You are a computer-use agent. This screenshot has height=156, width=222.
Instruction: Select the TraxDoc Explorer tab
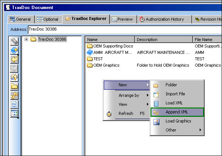(x=86, y=19)
